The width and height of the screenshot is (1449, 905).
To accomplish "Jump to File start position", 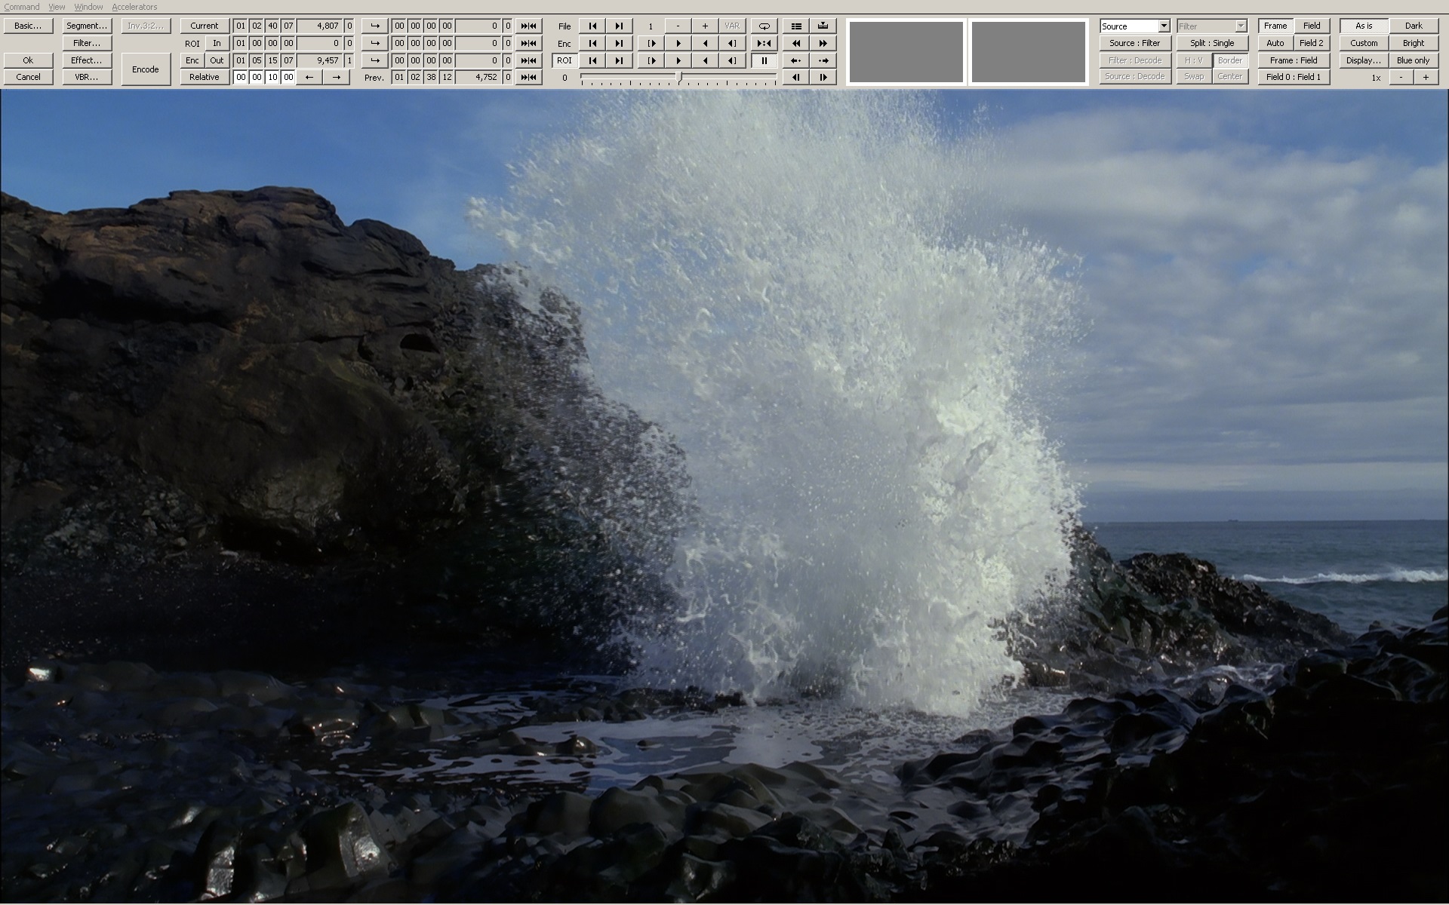I will (x=592, y=26).
